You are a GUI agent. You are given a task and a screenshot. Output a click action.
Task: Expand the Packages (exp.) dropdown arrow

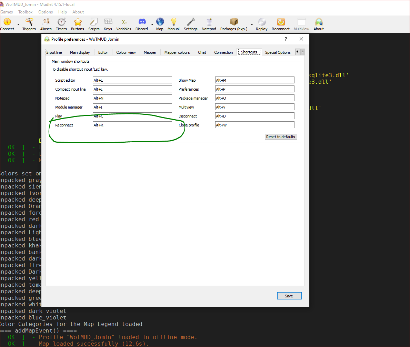tap(252, 24)
